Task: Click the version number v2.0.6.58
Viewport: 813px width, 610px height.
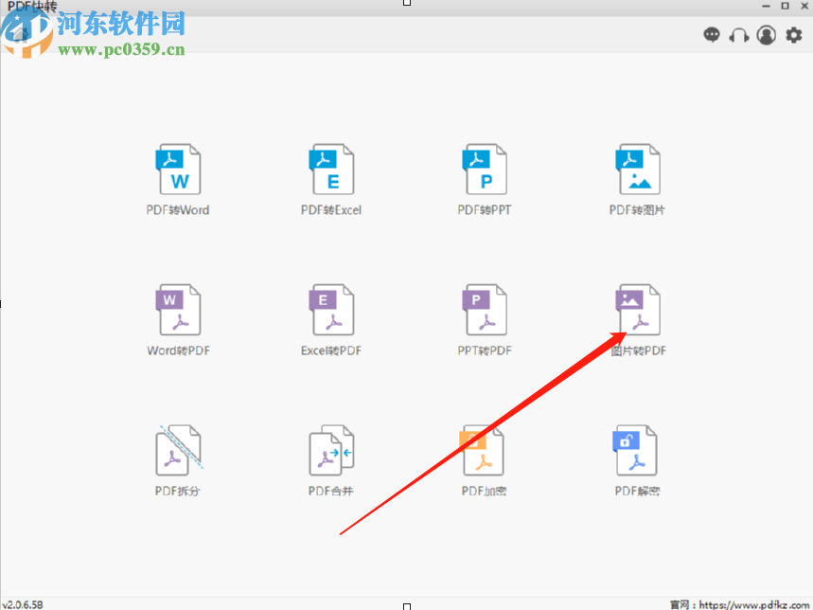Action: pyautogui.click(x=23, y=604)
